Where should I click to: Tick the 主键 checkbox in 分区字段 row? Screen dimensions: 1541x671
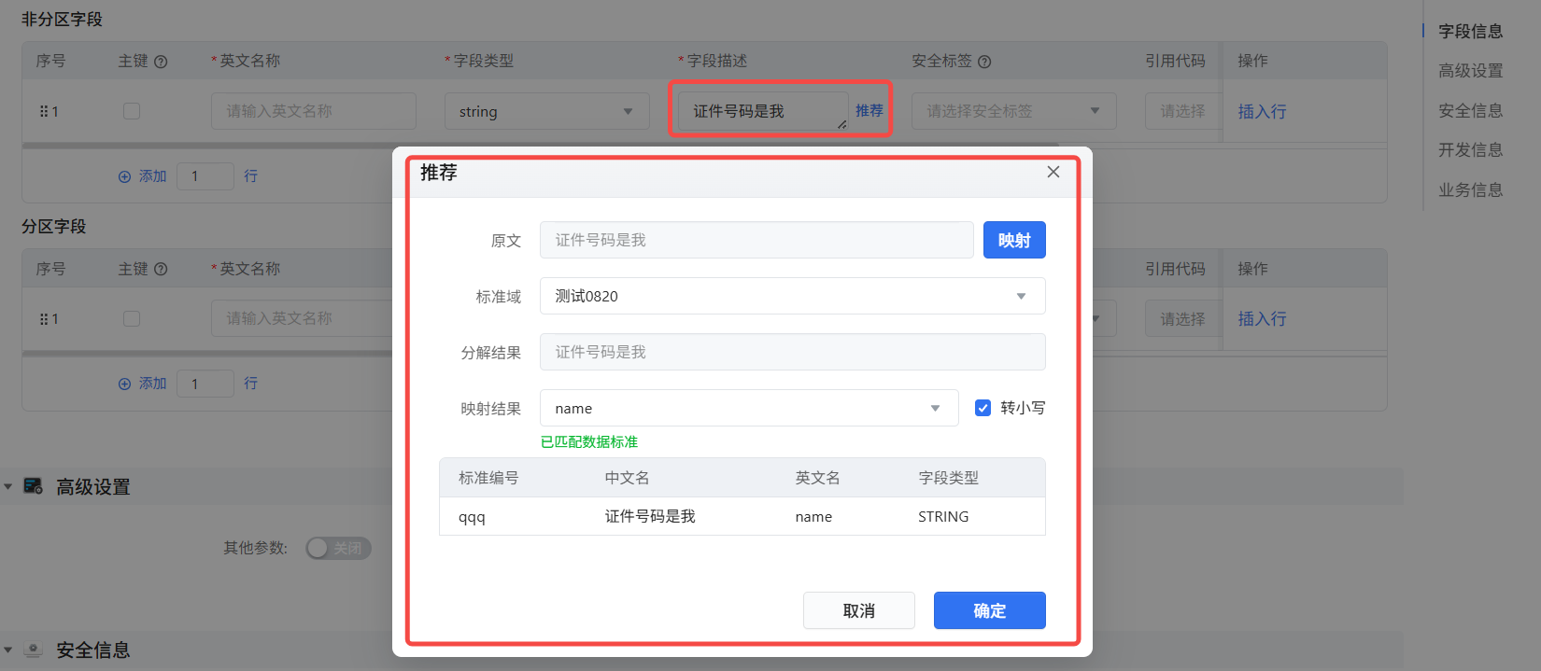pyautogui.click(x=132, y=319)
